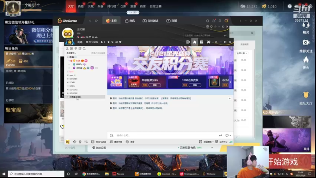Switch to the list view icon
The width and height of the screenshot is (316, 178).
[x=201, y=42]
